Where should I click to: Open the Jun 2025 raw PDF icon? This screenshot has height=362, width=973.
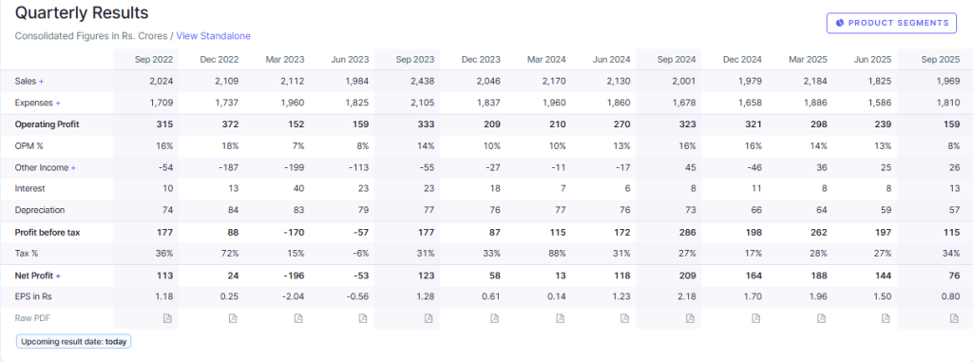[x=887, y=318]
